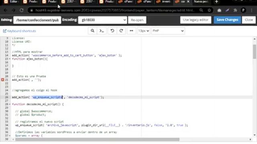Switch to the Nueva pestaña tab
Image resolution: width=257 pixels, height=144 pixels.
[201, 2]
